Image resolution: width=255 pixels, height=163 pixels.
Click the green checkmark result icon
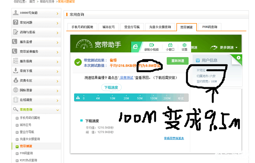[78, 62]
